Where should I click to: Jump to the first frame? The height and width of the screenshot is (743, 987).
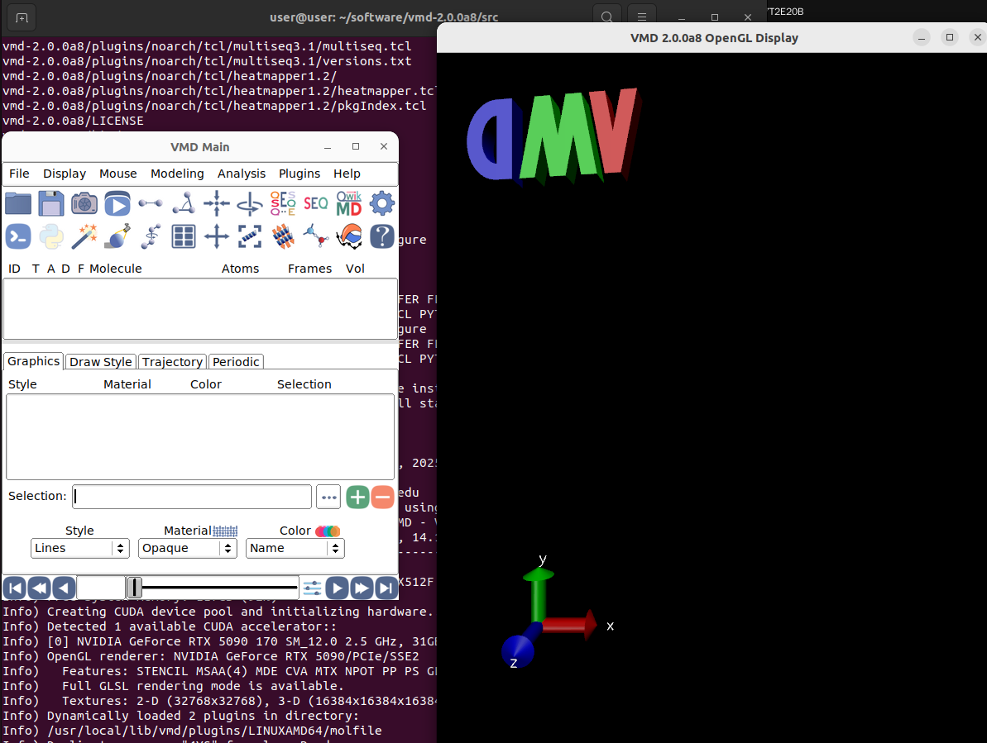pos(14,588)
